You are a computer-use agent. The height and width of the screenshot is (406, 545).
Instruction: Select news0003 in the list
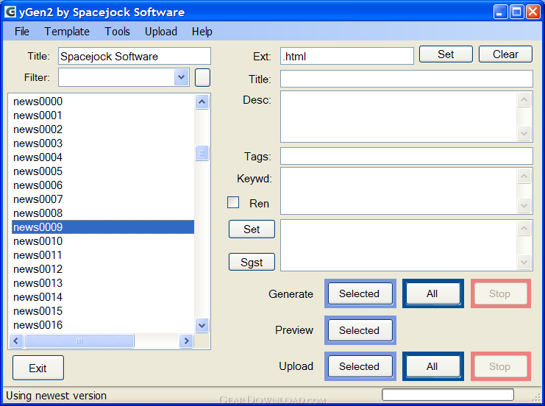103,143
